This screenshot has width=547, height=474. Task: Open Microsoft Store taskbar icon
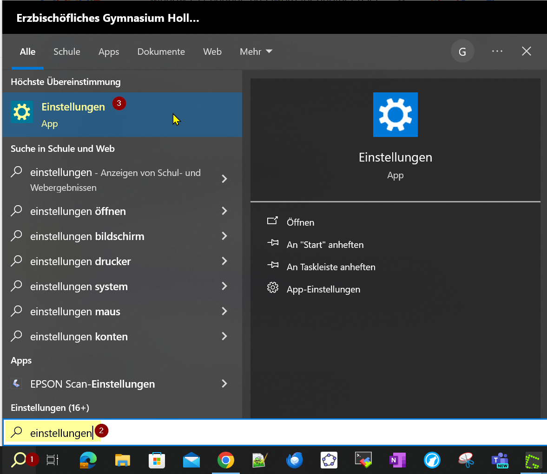coord(157,460)
